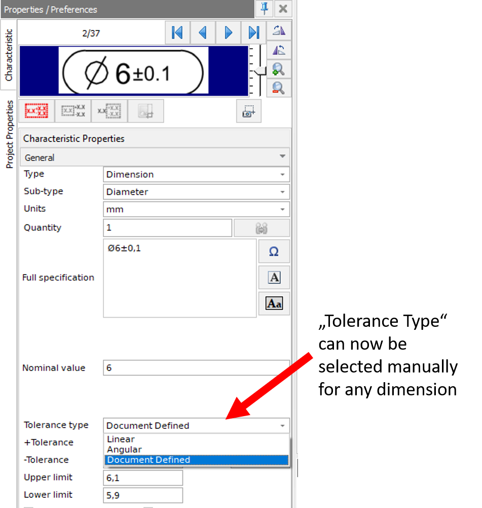The width and height of the screenshot is (482, 508).
Task: Rotate the snapshot counterclockwise
Action: click(279, 50)
